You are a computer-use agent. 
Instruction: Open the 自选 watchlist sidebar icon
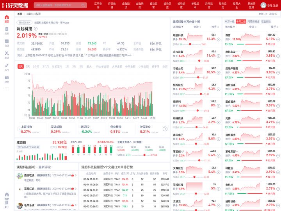coord(7,43)
